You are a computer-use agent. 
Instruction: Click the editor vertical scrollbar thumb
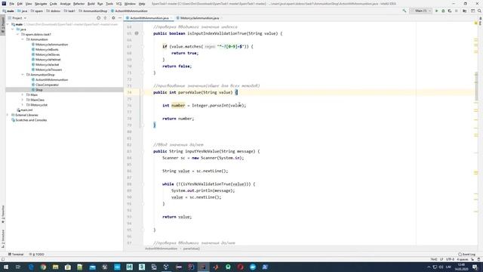[x=476, y=86]
